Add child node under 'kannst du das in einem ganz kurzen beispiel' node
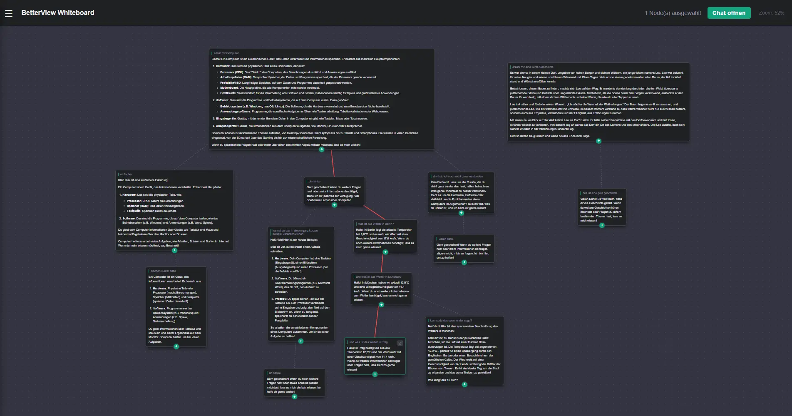This screenshot has width=792, height=416. coord(300,341)
